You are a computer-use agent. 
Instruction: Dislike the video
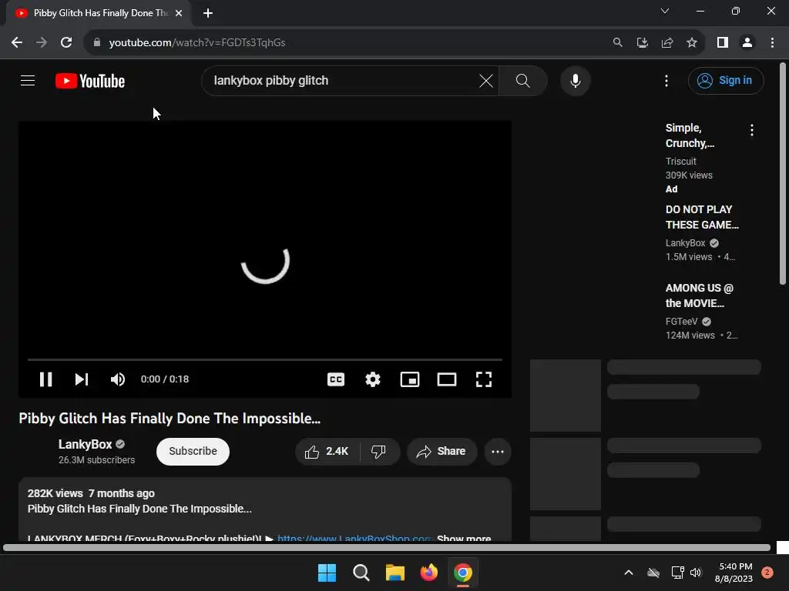(379, 451)
